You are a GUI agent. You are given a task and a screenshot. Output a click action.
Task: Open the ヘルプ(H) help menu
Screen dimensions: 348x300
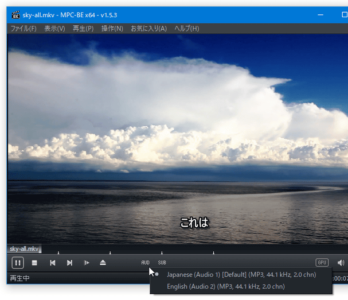point(186,29)
